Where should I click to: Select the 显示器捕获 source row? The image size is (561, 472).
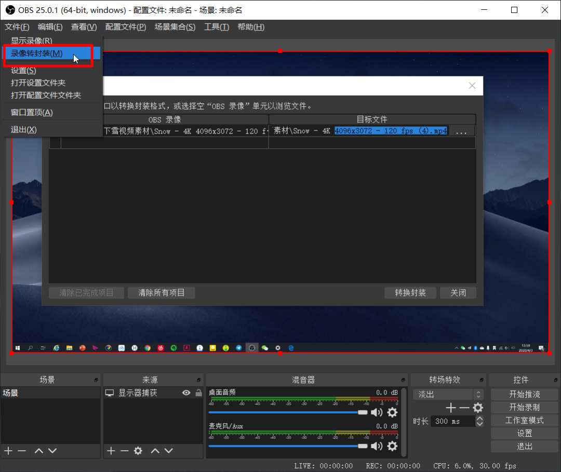[153, 393]
